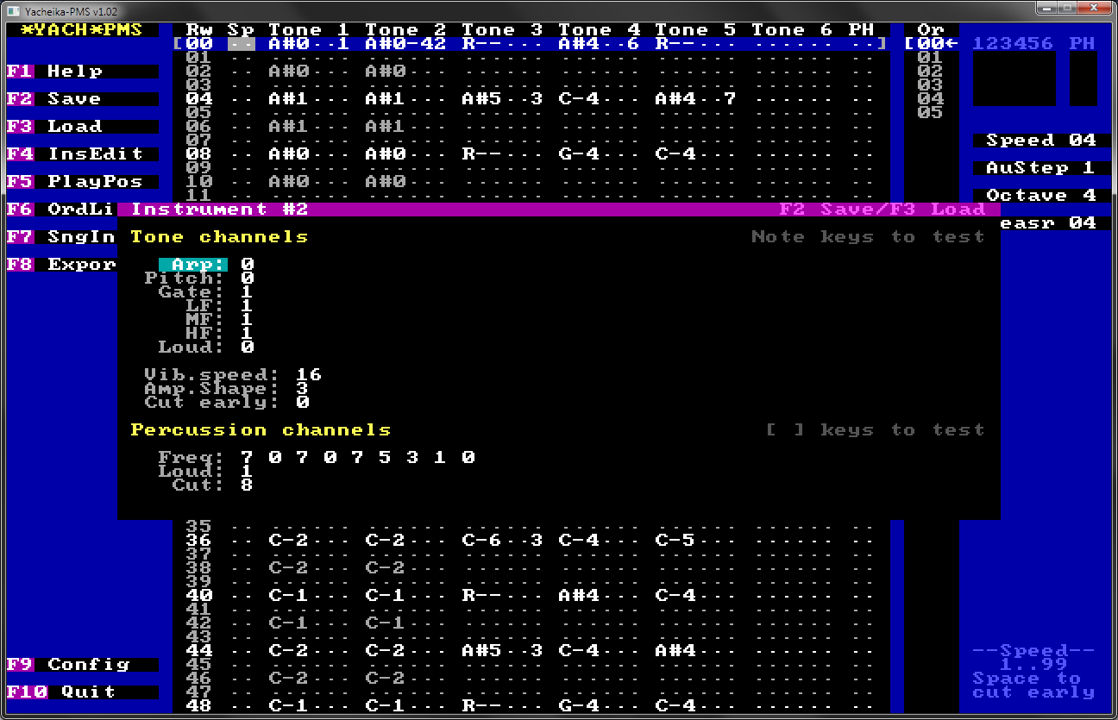Click the Pitch value in Tone channels
This screenshot has width=1118, height=720.
[248, 279]
